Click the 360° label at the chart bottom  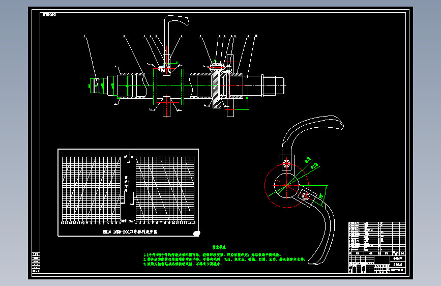tap(132, 221)
